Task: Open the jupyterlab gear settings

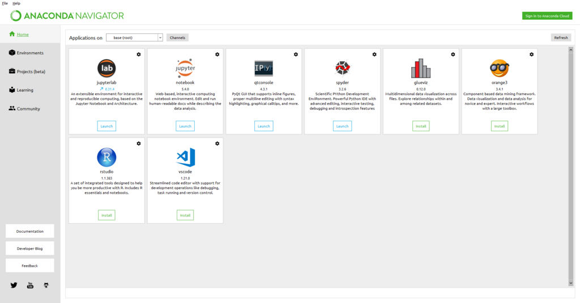Action: click(139, 54)
